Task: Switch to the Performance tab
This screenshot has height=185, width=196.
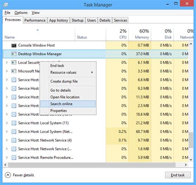Action: [x=35, y=20]
